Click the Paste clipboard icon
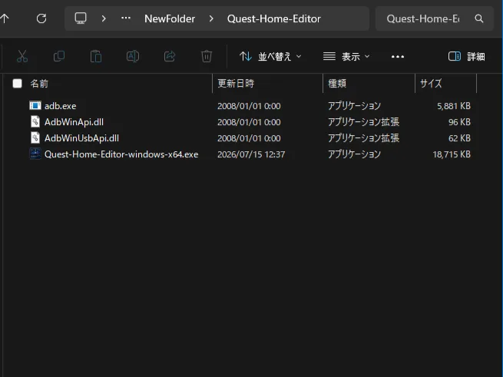The width and height of the screenshot is (503, 377). click(96, 57)
